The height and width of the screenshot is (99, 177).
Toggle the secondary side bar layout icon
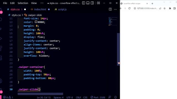[92, 3]
